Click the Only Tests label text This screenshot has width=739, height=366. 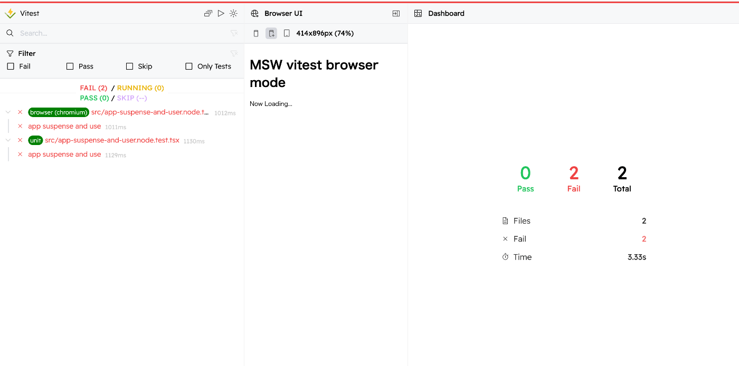[x=214, y=66]
